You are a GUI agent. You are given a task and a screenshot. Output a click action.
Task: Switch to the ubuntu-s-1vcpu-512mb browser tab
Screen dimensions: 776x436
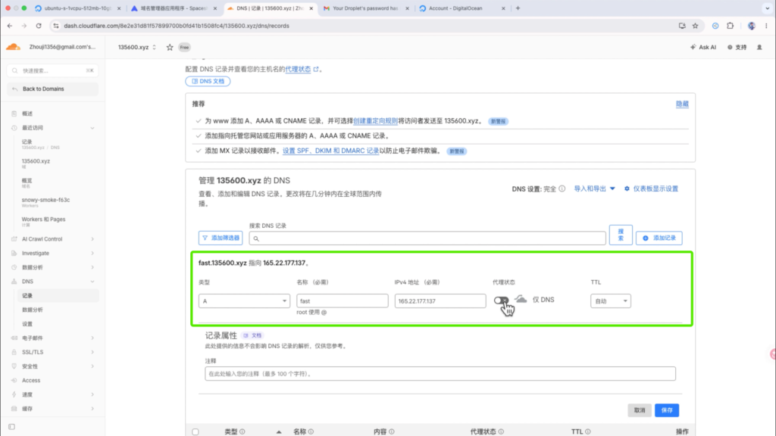click(77, 8)
